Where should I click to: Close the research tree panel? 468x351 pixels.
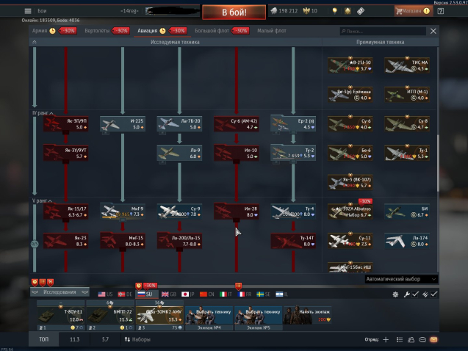click(433, 32)
